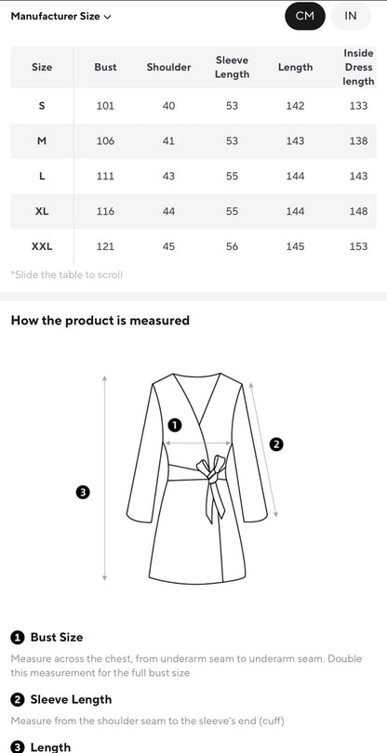387x753 pixels.
Task: Click the numbered 3 icon by Length heading
Action: point(18,747)
